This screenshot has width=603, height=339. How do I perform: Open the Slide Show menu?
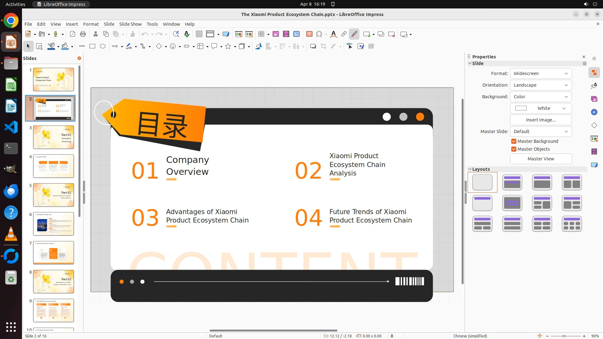click(x=130, y=24)
